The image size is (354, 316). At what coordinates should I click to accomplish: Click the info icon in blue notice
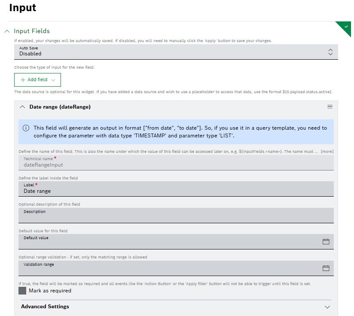(26, 128)
